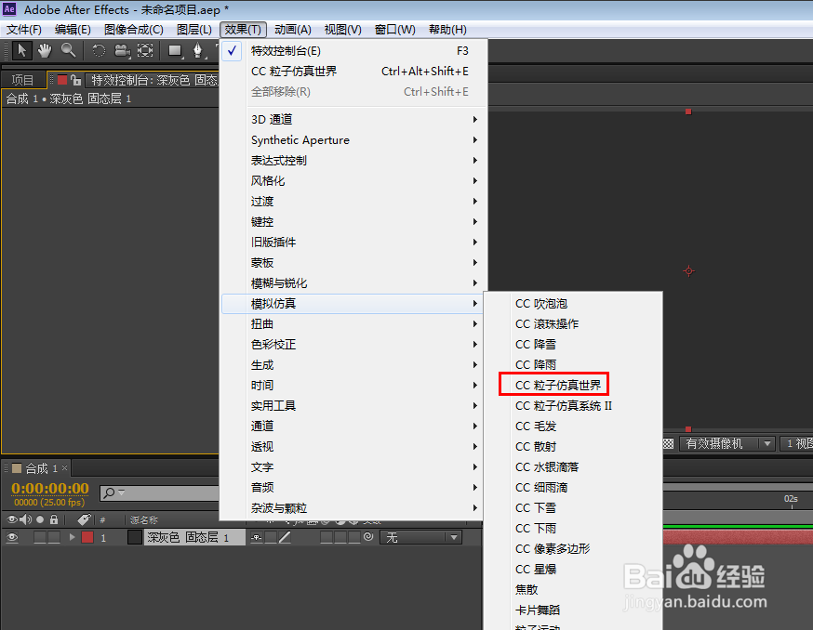The width and height of the screenshot is (813, 630).
Task: Toggle lock switch of 深灰色 固态层 1
Action: pyautogui.click(x=54, y=537)
